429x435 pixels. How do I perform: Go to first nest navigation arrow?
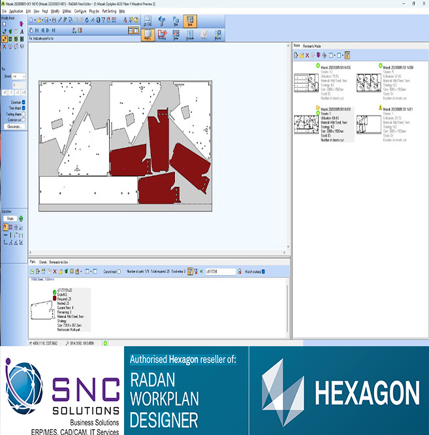tap(37, 30)
